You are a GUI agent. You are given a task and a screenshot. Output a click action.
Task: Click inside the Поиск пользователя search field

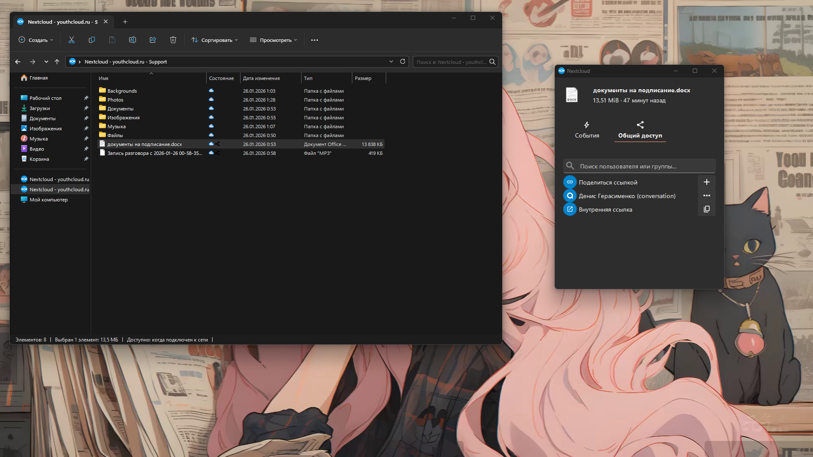[639, 166]
